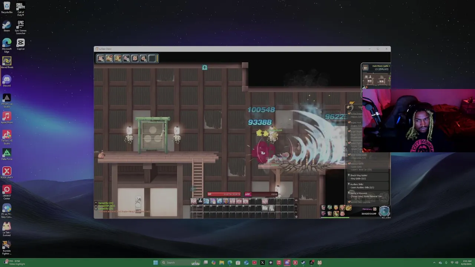The image size is (475, 267).
Task: Open the Delta Force desktop shortcut
Action: click(x=7, y=154)
